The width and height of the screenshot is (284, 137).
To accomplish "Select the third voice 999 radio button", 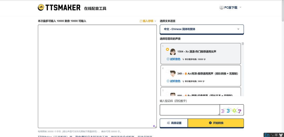I will pyautogui.click(x=167, y=94).
